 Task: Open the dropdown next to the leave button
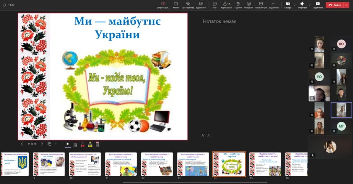tap(346, 5)
